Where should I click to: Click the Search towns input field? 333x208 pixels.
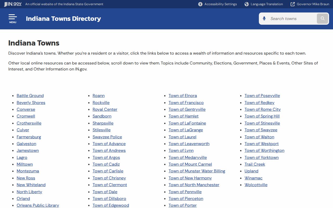coord(292,18)
